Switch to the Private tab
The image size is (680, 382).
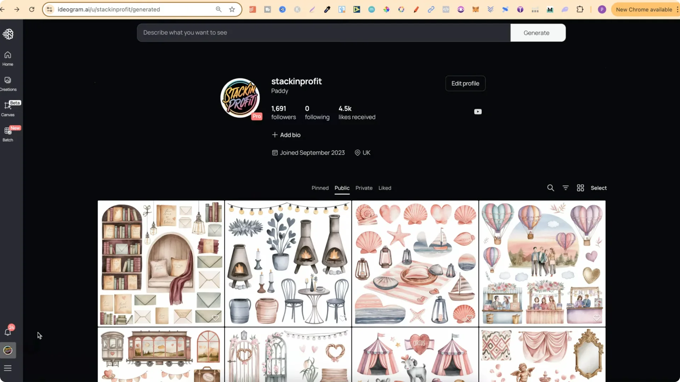(x=363, y=188)
